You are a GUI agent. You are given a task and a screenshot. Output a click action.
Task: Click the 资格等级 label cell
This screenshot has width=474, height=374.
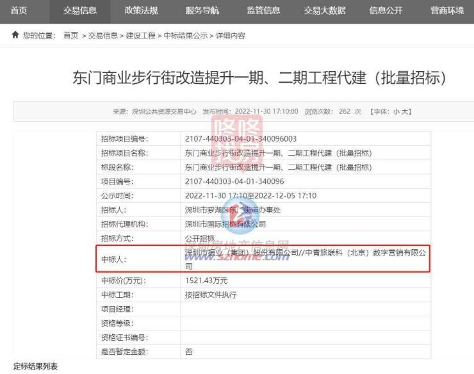click(x=138, y=323)
